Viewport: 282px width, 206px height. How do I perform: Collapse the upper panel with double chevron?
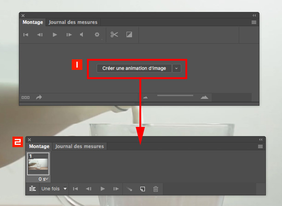pyautogui.click(x=254, y=16)
